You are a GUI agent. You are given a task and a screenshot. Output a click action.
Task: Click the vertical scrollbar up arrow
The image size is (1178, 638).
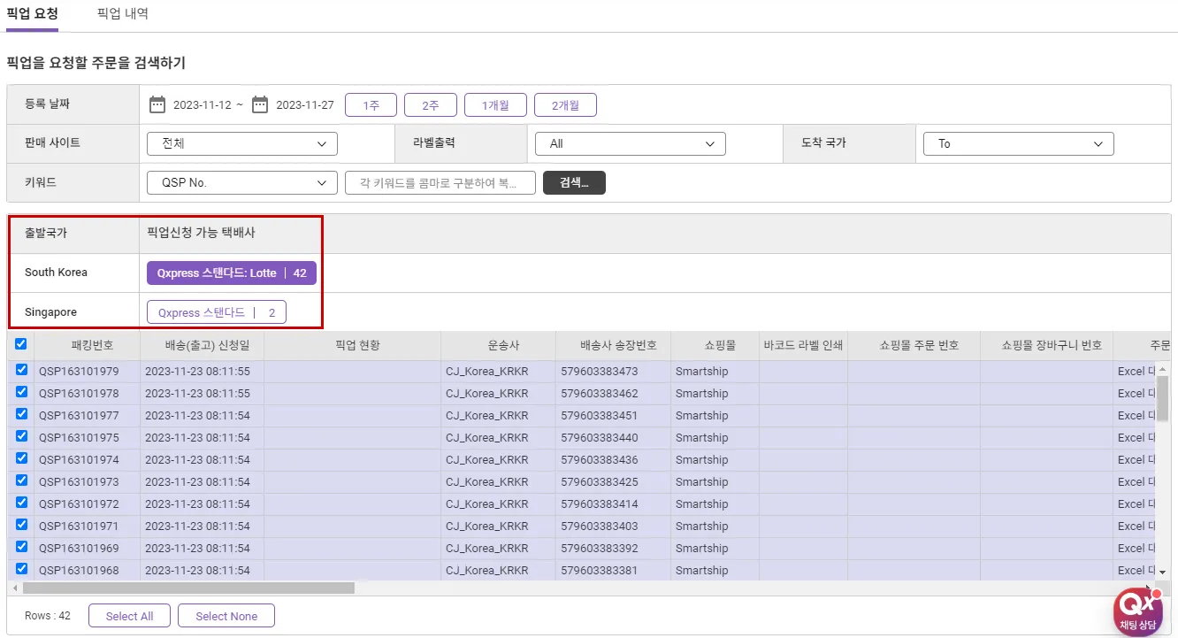(x=1162, y=369)
